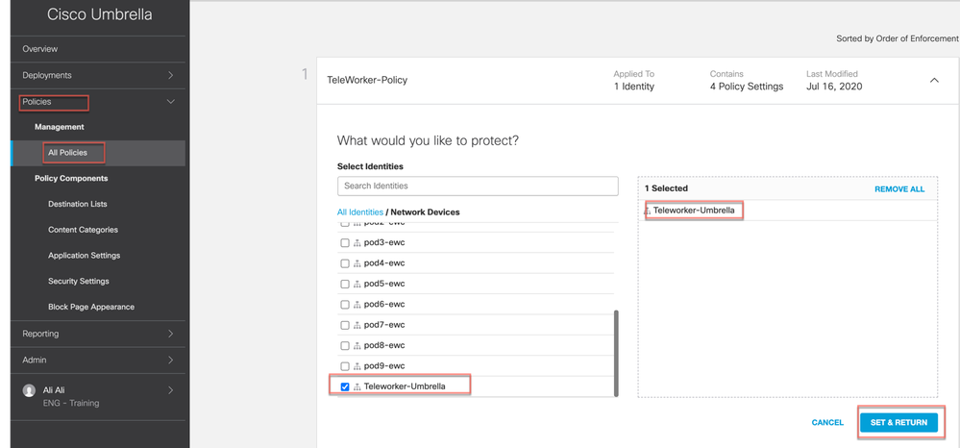Image resolution: width=960 pixels, height=448 pixels.
Task: Open All Policies
Action: pos(67,153)
